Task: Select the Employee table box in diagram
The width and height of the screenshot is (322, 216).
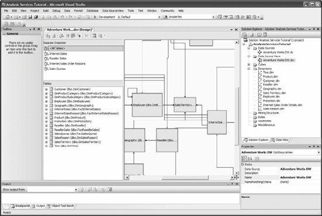Action: point(147,105)
